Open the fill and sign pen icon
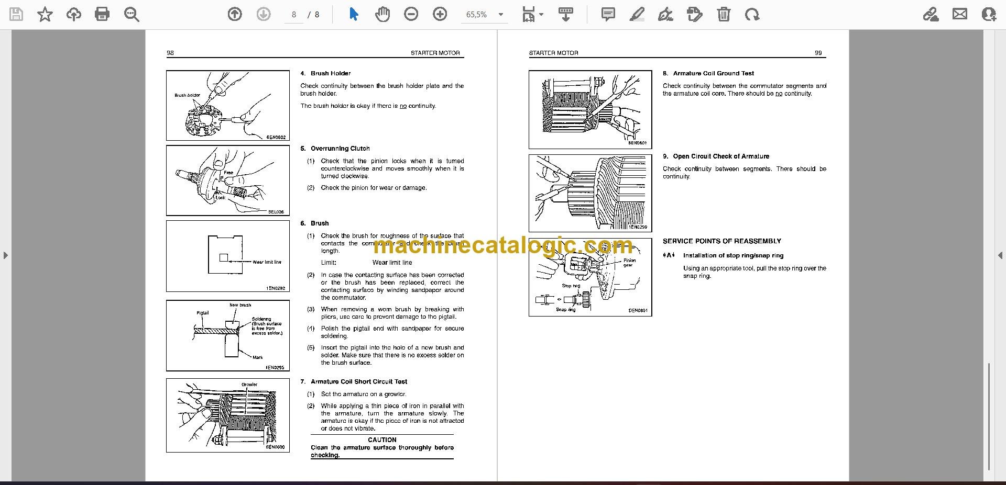Viewport: 1006px width, 485px height. click(x=931, y=15)
